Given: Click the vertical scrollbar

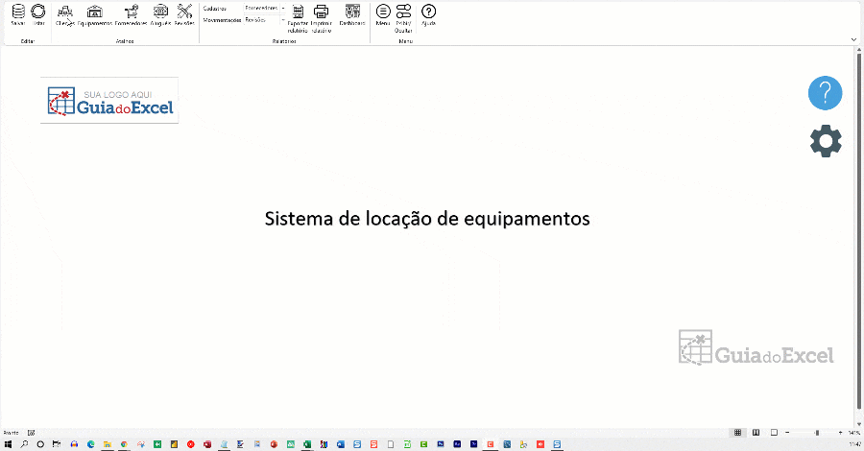Looking at the screenshot, I should (x=858, y=231).
